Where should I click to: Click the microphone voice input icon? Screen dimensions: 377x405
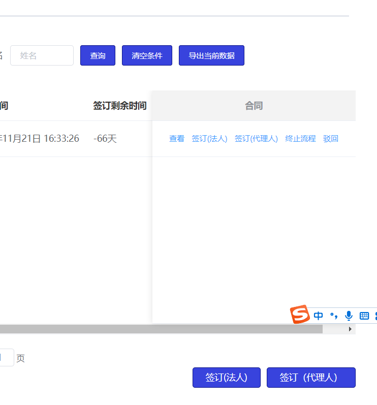pyautogui.click(x=349, y=316)
